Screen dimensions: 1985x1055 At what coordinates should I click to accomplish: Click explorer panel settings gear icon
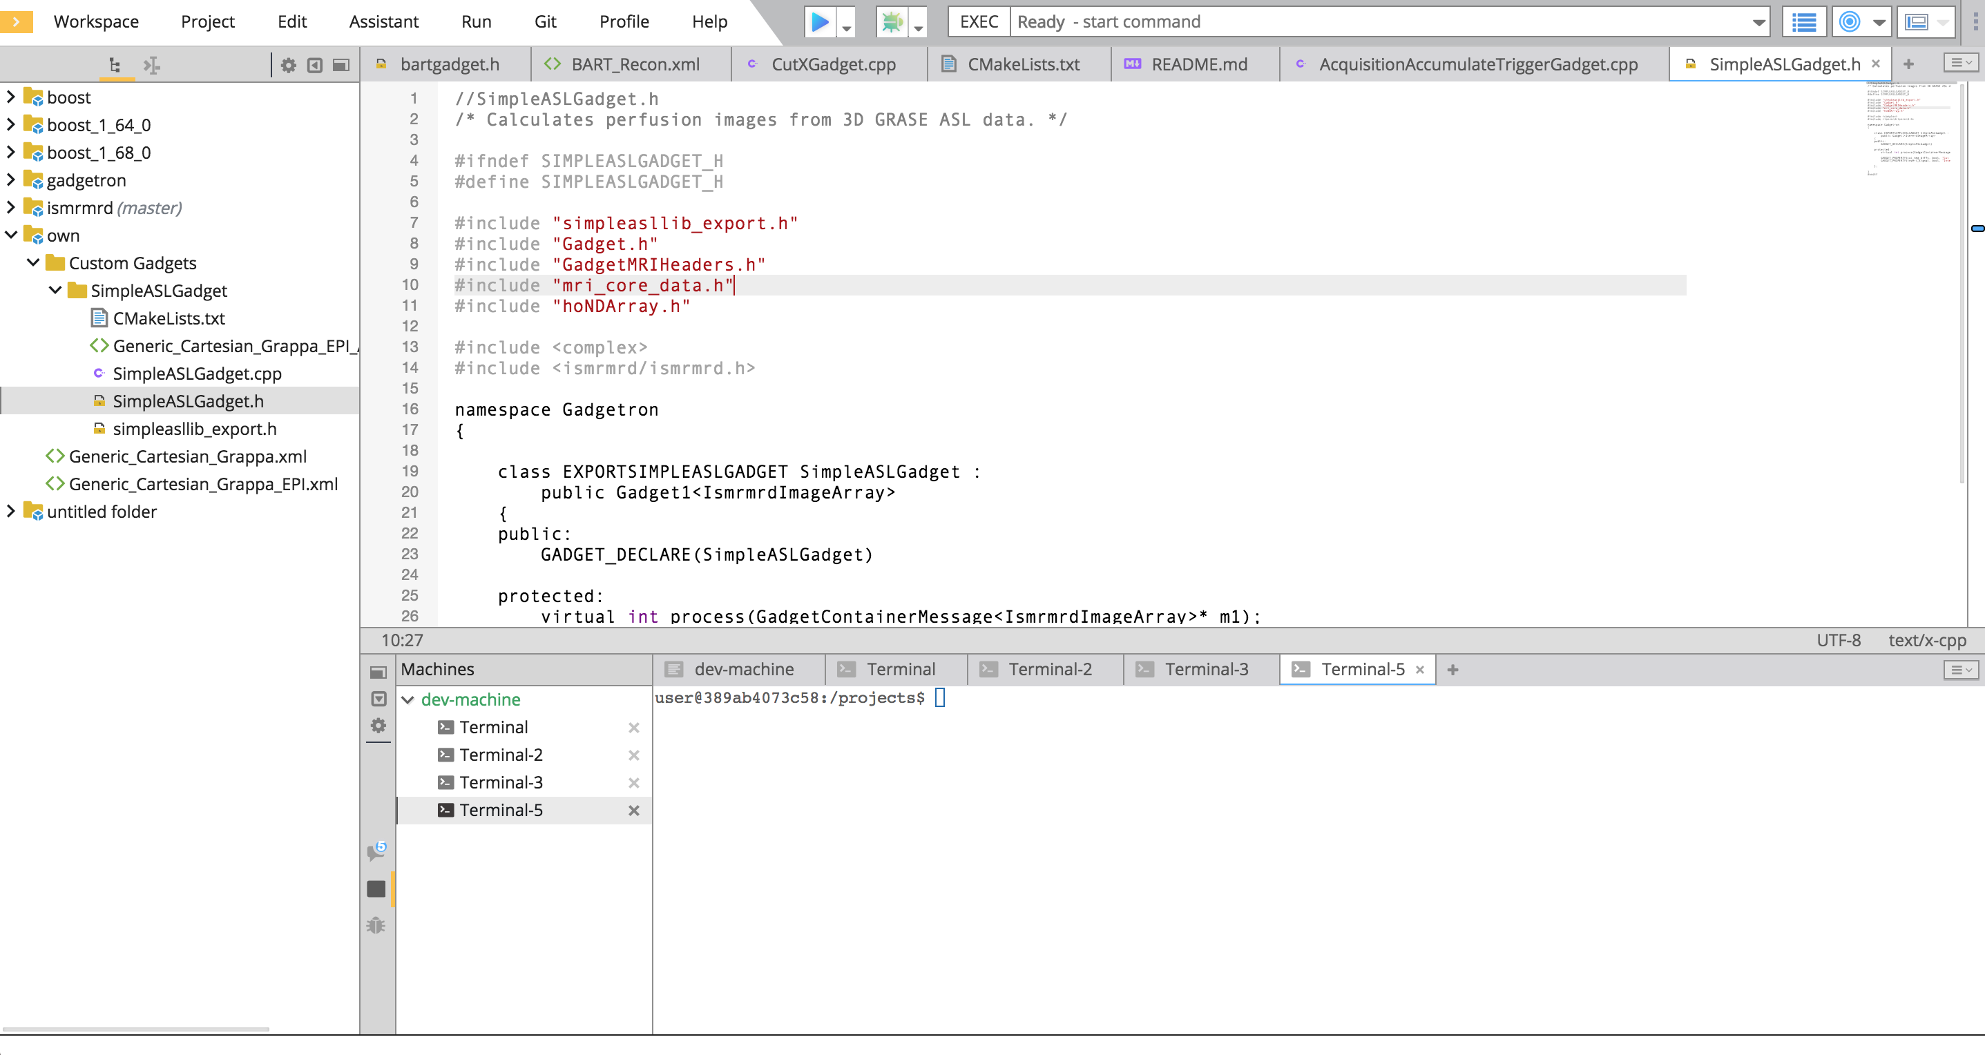click(288, 66)
